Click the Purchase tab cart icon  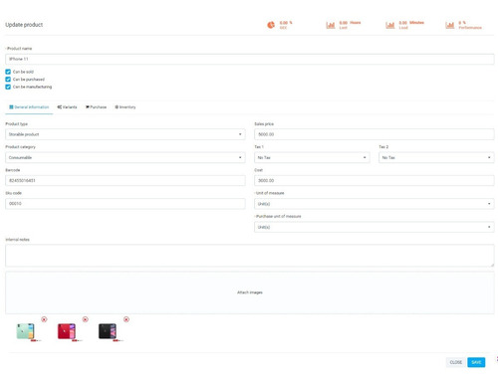coord(88,107)
